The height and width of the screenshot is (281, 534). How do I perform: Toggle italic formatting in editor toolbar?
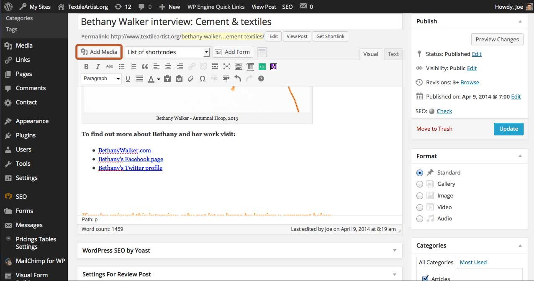(x=98, y=66)
